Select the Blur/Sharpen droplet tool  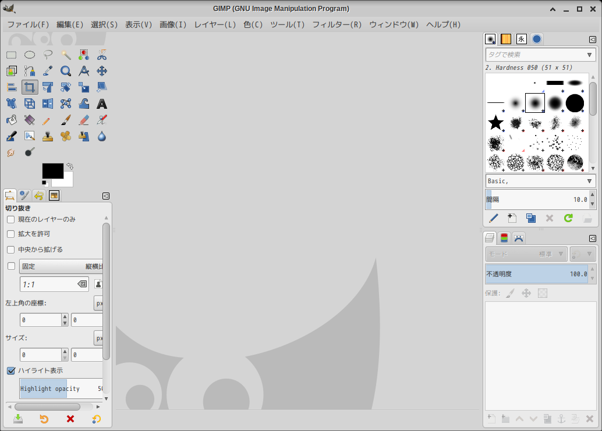[102, 136]
